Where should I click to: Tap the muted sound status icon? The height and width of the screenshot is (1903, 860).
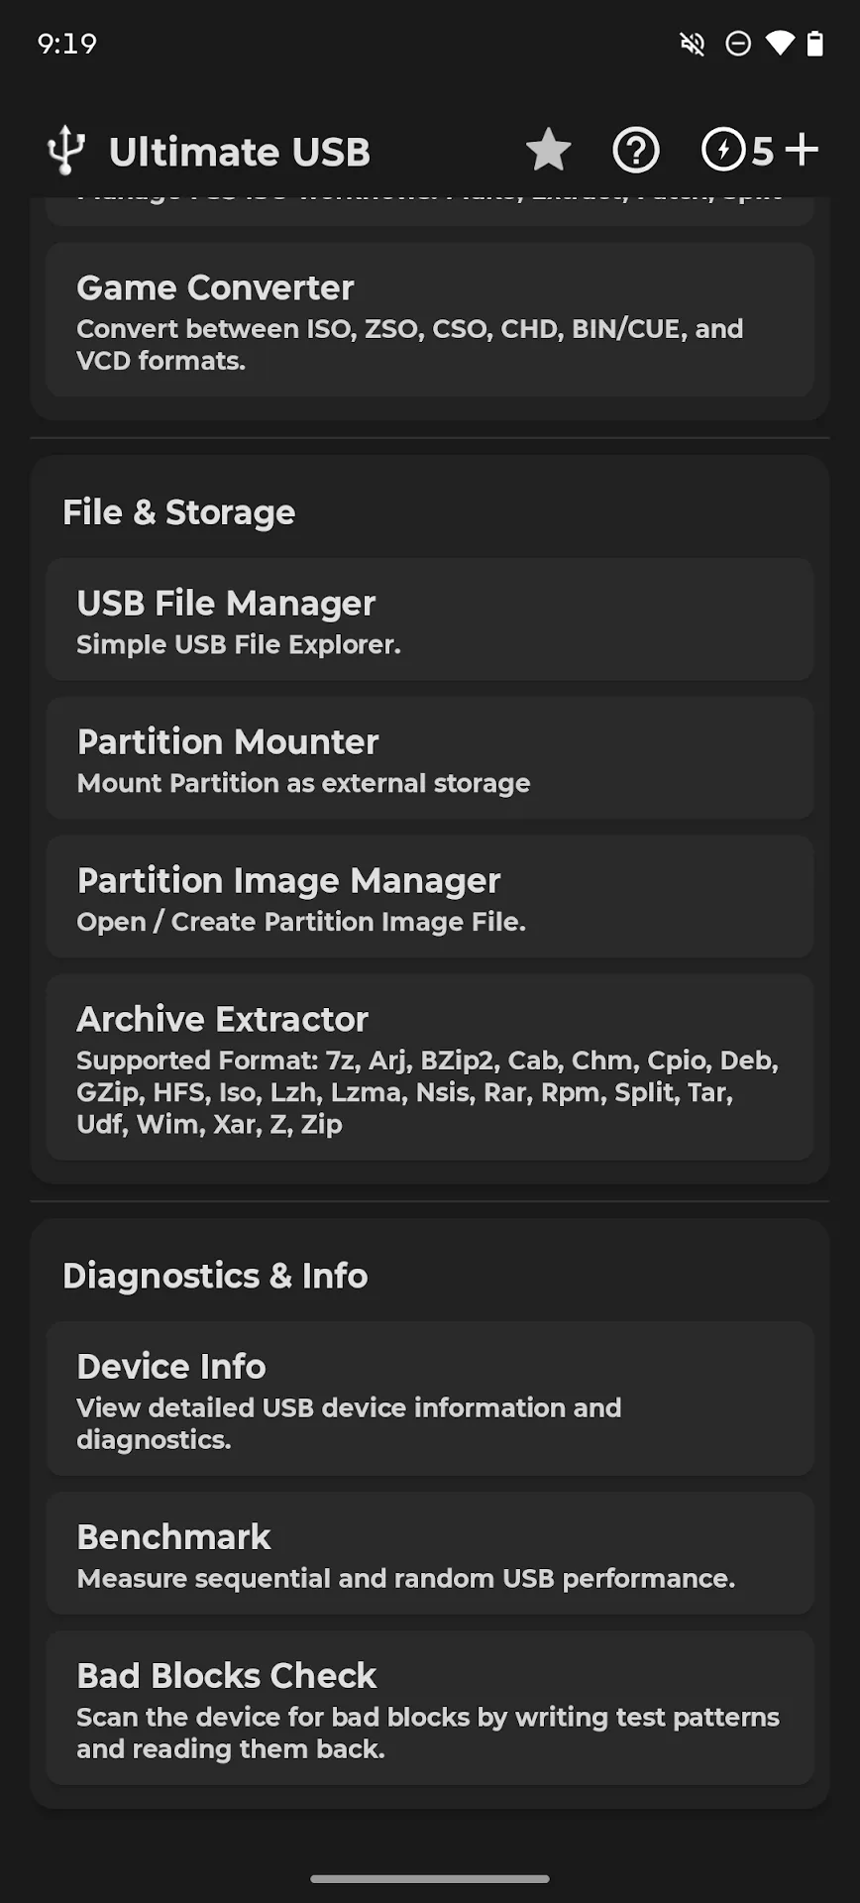click(x=693, y=44)
